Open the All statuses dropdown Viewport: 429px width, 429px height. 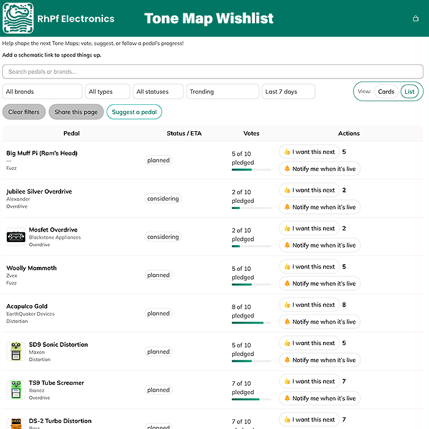tap(158, 92)
